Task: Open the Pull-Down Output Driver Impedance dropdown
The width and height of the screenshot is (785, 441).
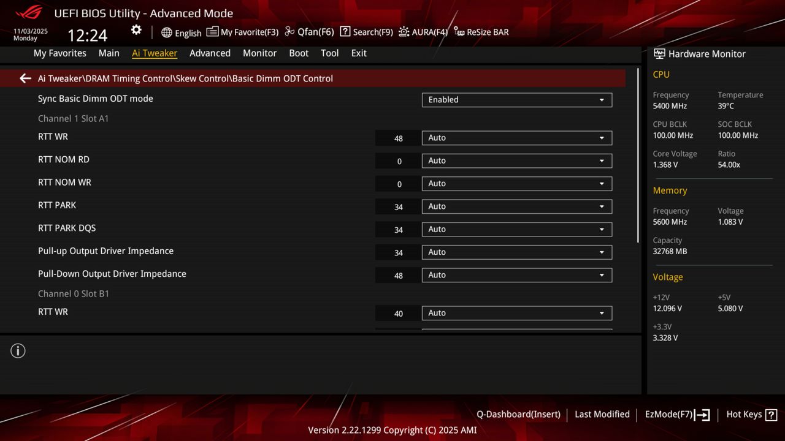Action: [x=516, y=275]
